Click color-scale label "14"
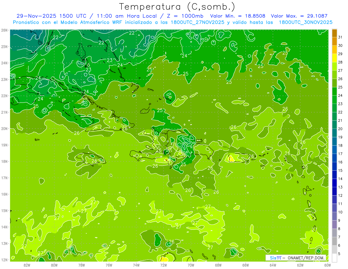348x269 pixels. (x=340, y=179)
